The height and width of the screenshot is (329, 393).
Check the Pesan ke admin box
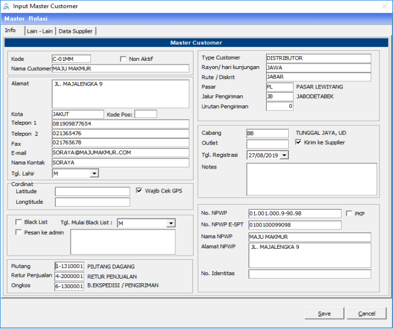point(19,232)
